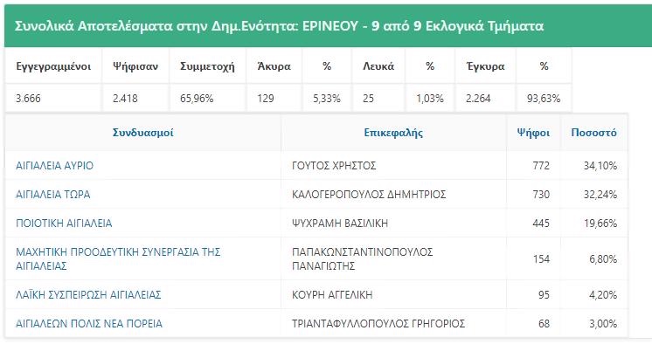
Task: Click the Ποσοστό column header
Action: point(593,133)
